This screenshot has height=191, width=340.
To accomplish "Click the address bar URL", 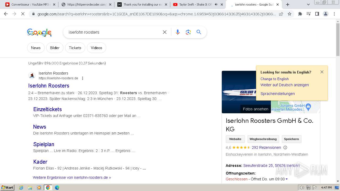I will pos(157,14).
